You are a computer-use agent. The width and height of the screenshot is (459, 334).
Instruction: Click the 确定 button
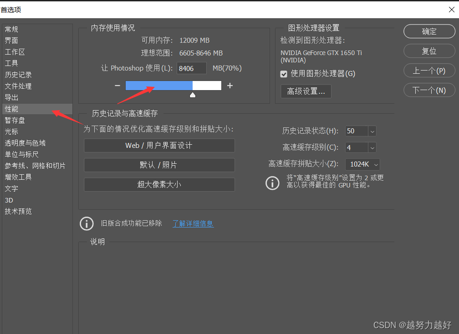[429, 31]
